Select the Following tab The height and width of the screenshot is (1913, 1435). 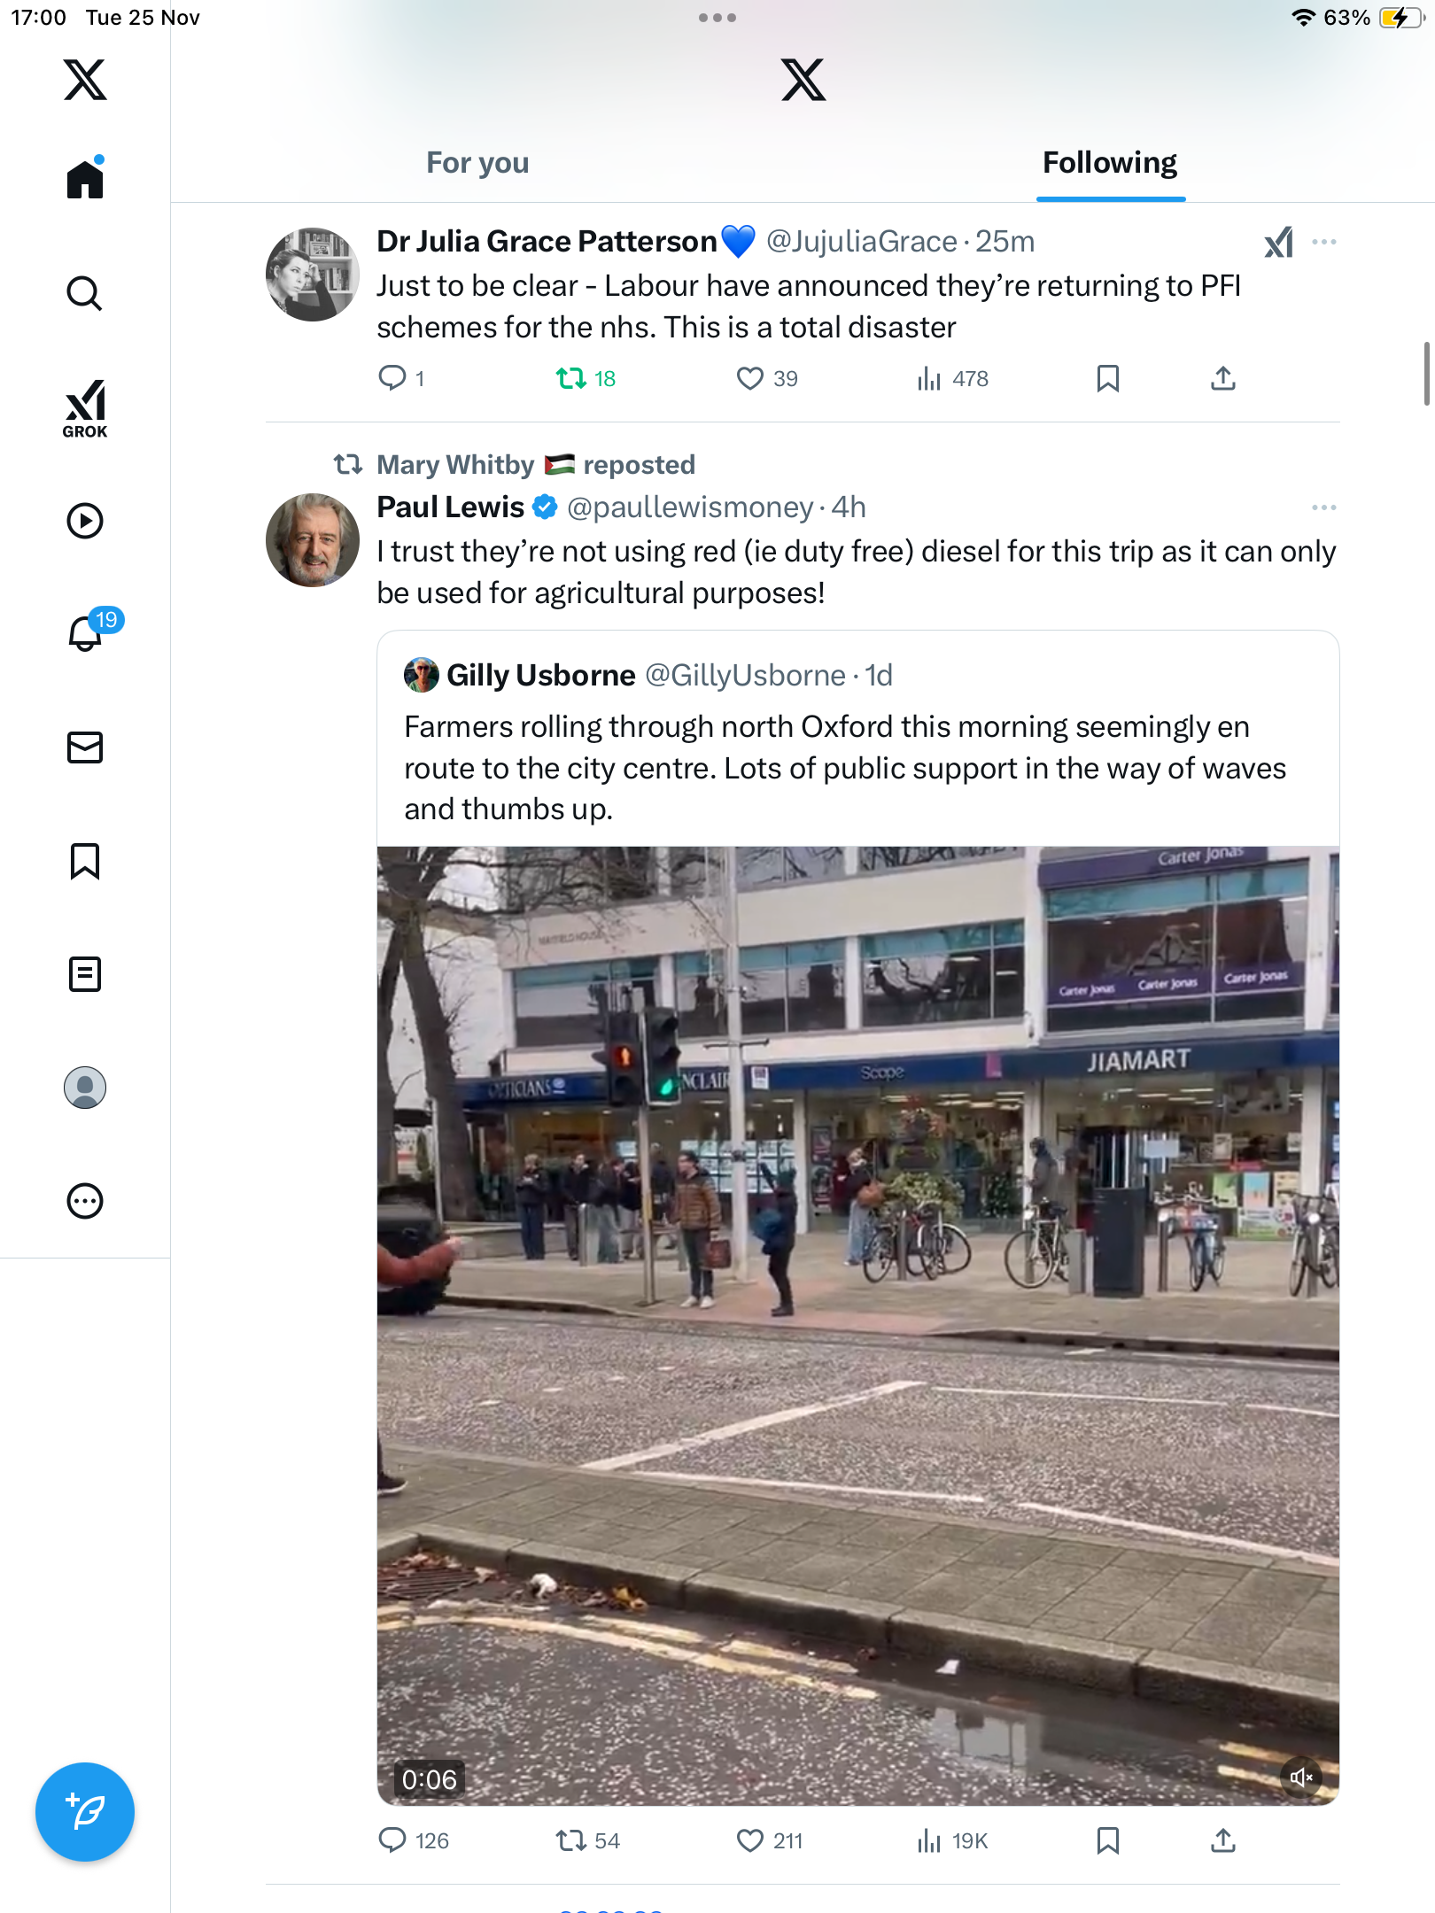1110,163
